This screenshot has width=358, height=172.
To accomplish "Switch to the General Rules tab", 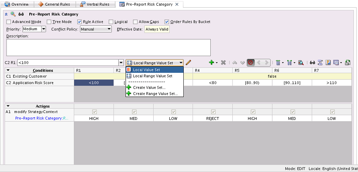I will tap(54, 4).
